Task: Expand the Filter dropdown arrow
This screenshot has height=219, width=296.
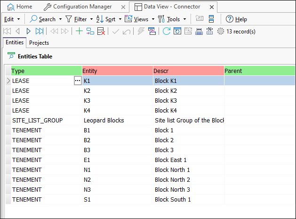Action: (91, 19)
